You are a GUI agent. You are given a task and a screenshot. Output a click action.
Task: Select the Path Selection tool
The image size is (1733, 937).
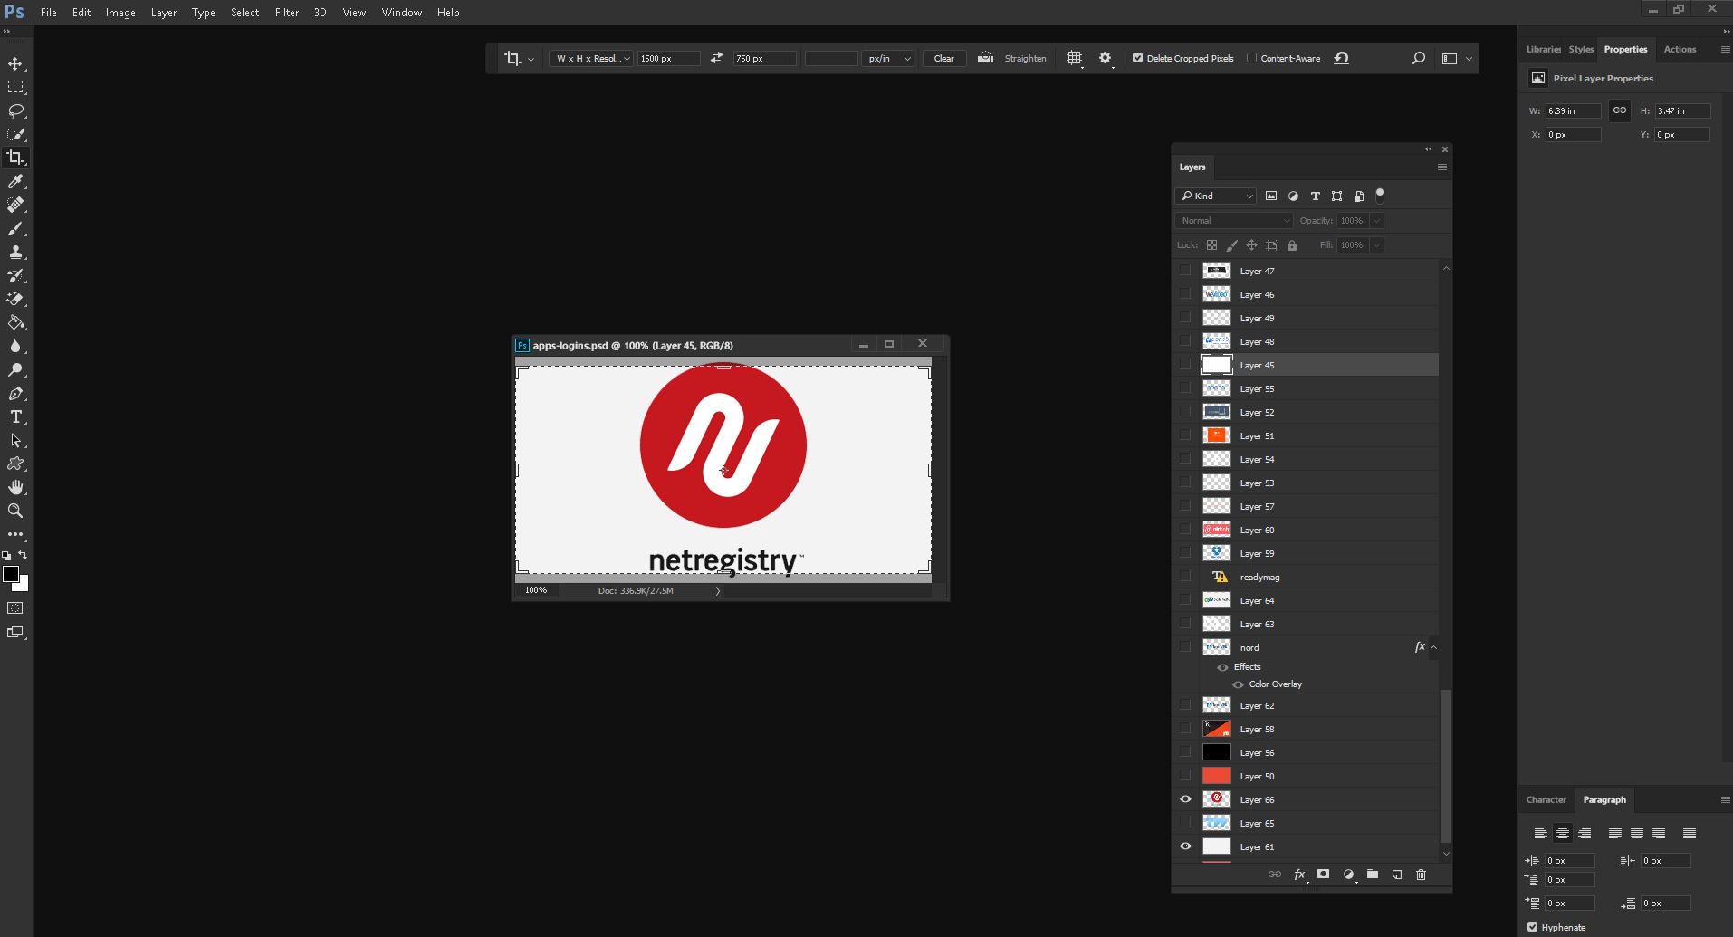coord(15,440)
